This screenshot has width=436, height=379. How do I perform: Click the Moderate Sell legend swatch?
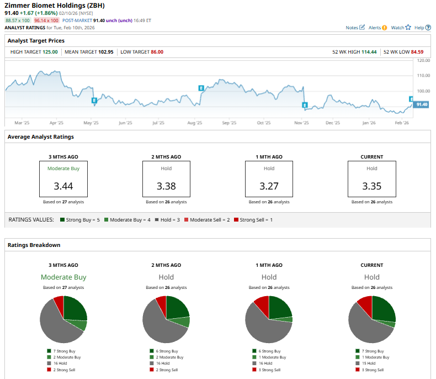185,220
